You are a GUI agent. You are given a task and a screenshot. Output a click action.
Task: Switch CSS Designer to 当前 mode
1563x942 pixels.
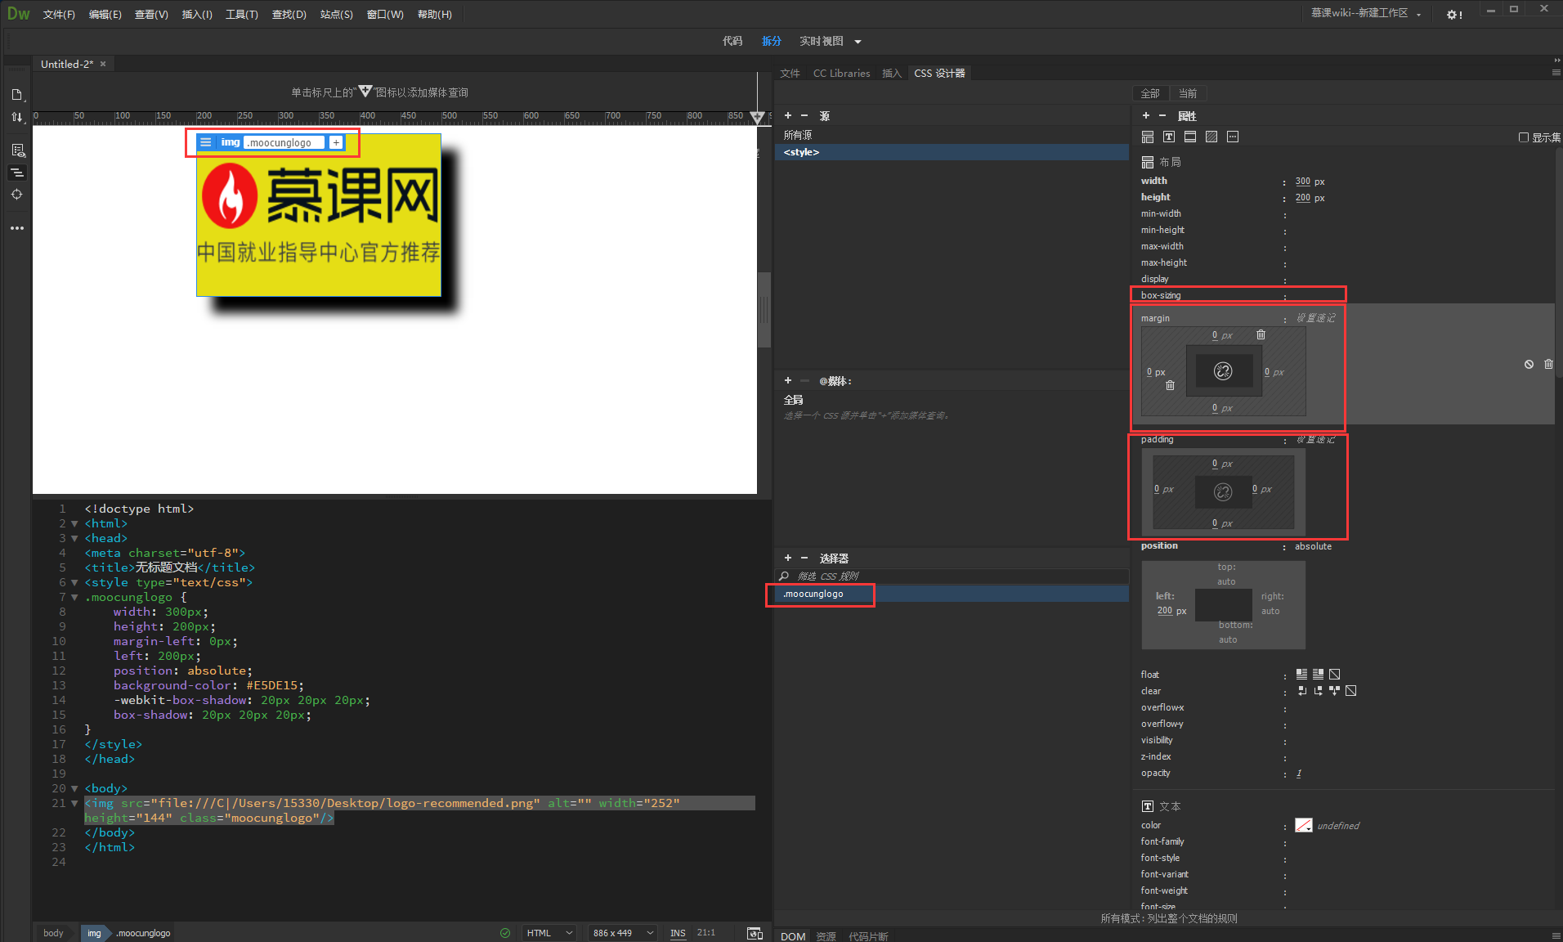click(1188, 93)
